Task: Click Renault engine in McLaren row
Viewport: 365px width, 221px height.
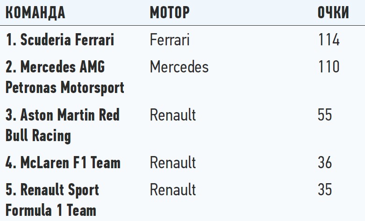Action: (173, 163)
